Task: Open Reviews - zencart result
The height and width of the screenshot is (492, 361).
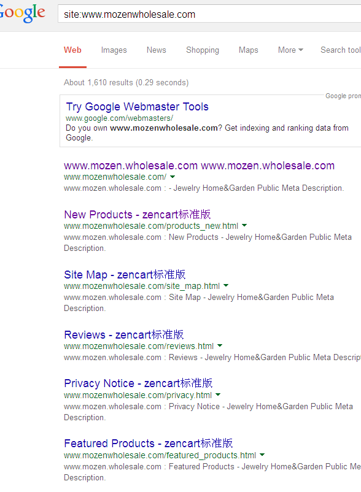Action: tap(123, 335)
